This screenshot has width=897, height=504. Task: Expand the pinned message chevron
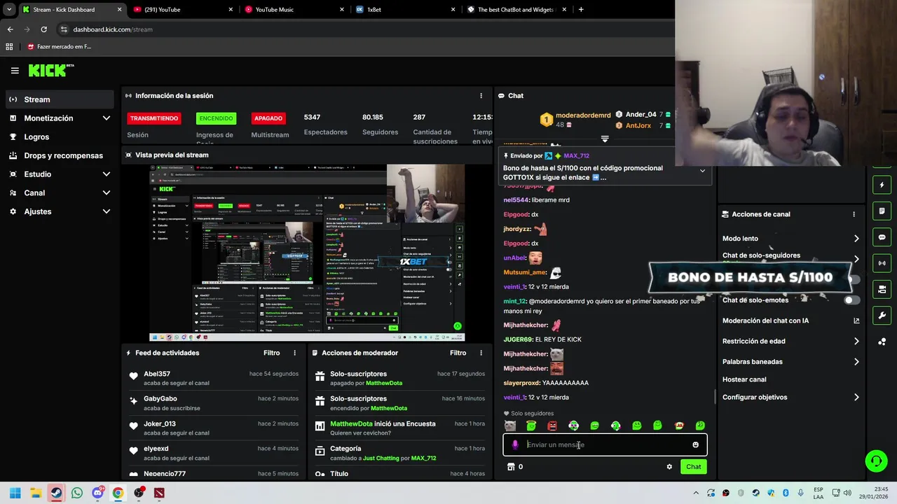702,171
